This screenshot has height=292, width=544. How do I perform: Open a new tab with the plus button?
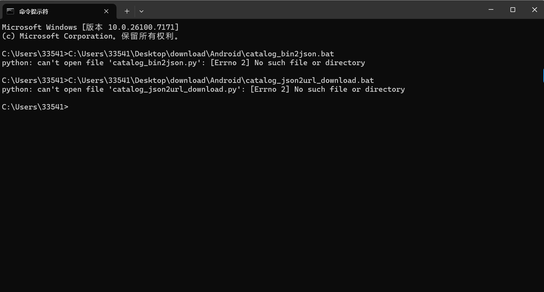(x=127, y=11)
